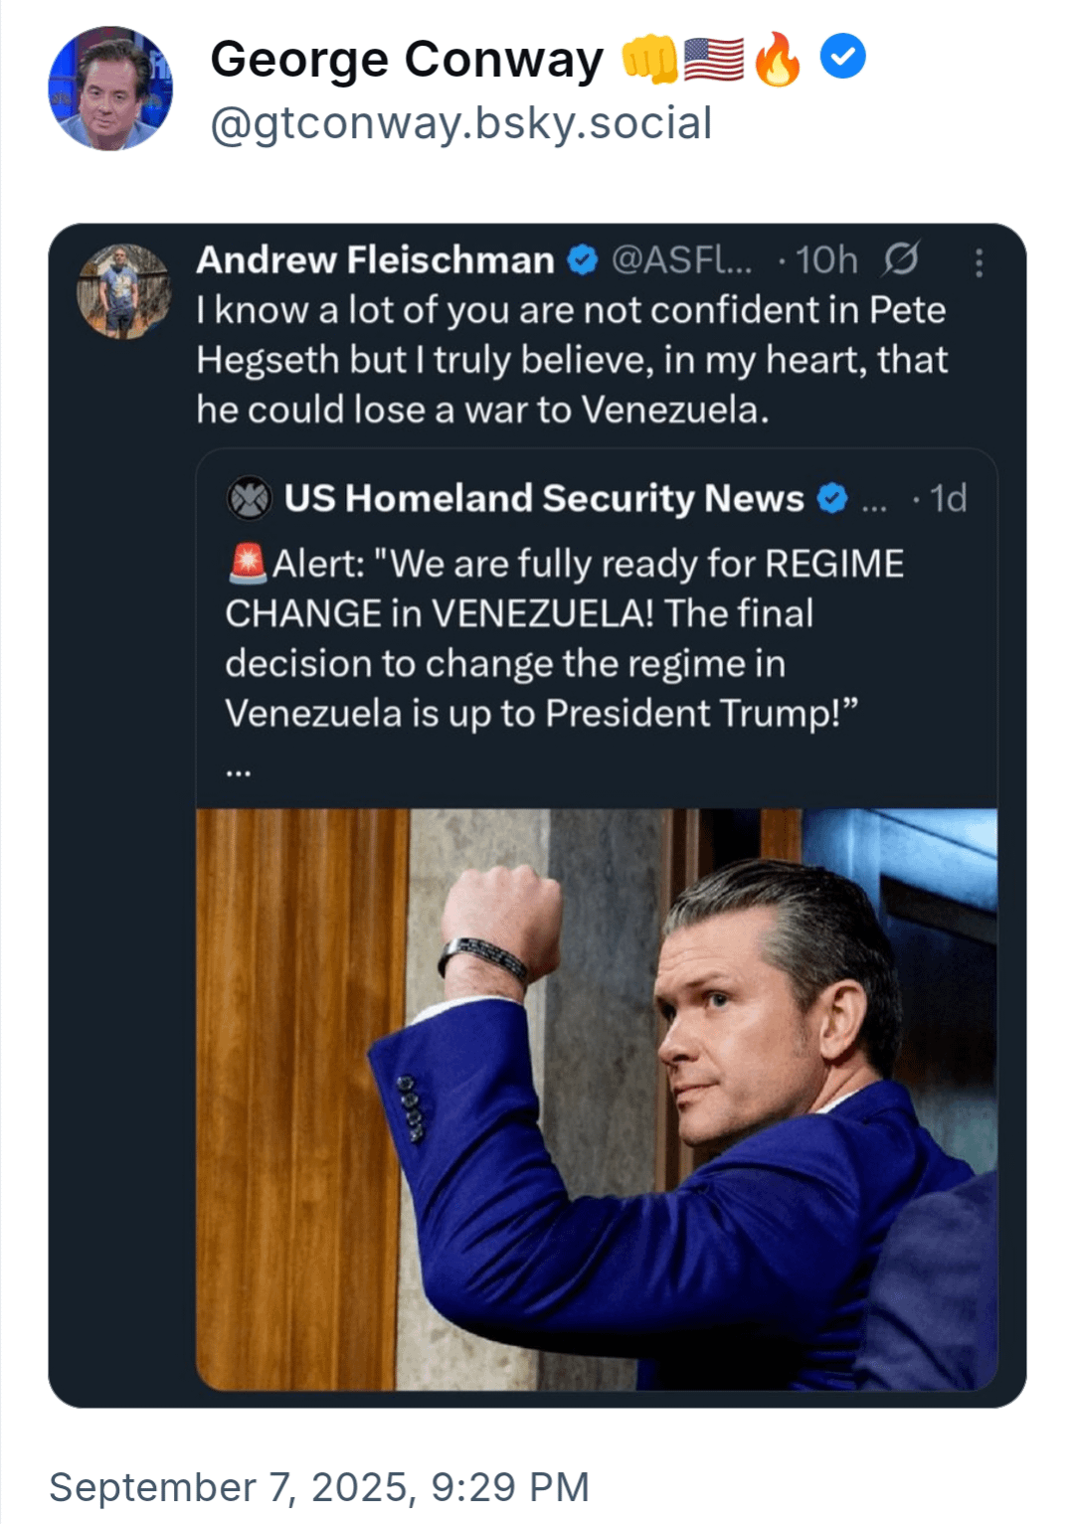Viewport: 1074px width, 1524px height.
Task: Open the photo of man raising fist
Action: (597, 1099)
